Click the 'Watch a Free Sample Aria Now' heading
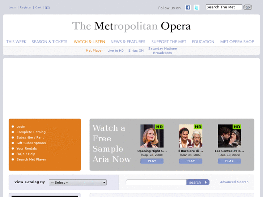Viewport: 263px width, 197px height. (x=111, y=144)
